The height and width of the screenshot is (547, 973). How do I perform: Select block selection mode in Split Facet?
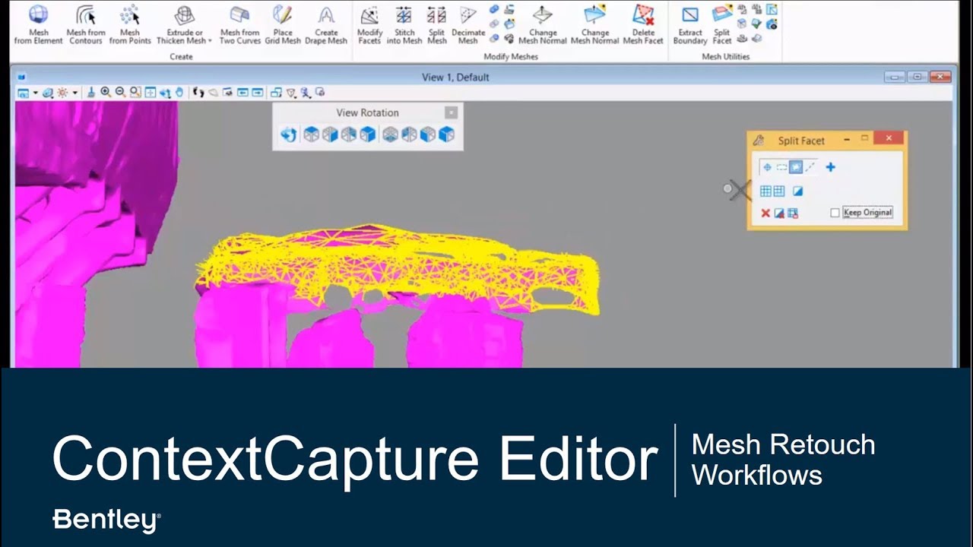coord(781,167)
